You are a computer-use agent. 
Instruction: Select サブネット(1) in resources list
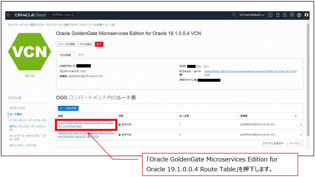[x=17, y=108]
